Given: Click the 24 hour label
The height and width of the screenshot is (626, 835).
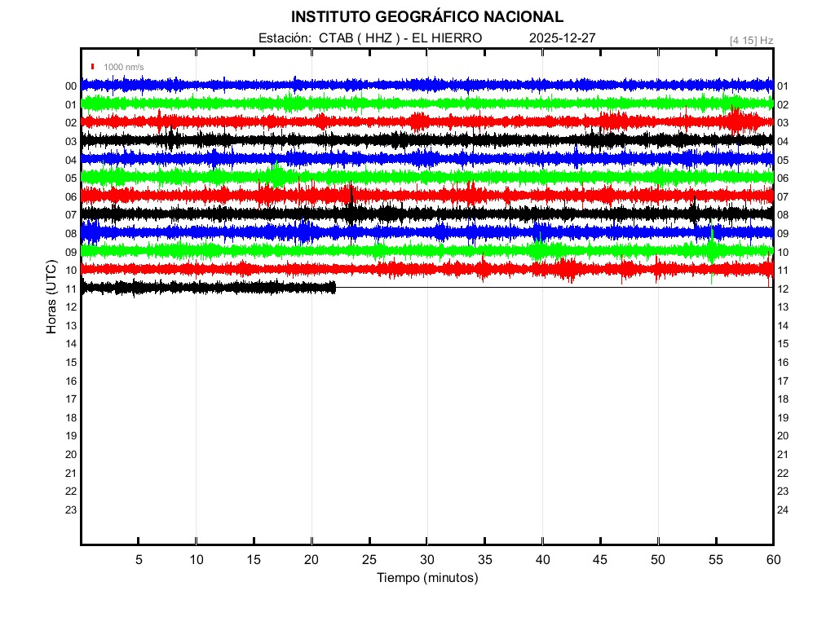Looking at the screenshot, I should (783, 510).
